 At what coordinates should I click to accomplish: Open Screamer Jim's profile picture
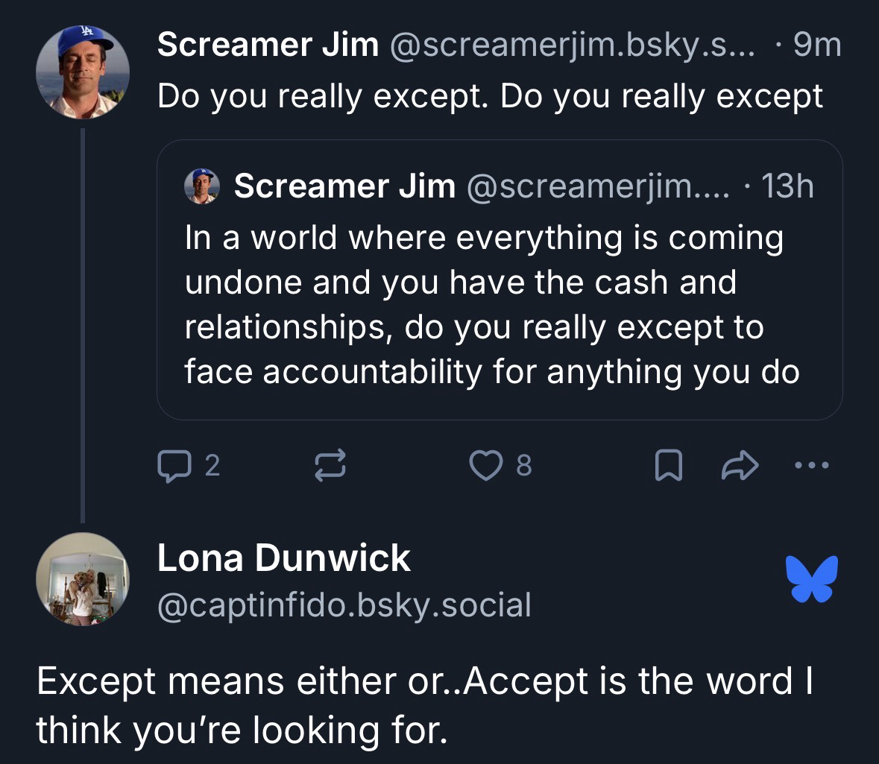[x=83, y=72]
